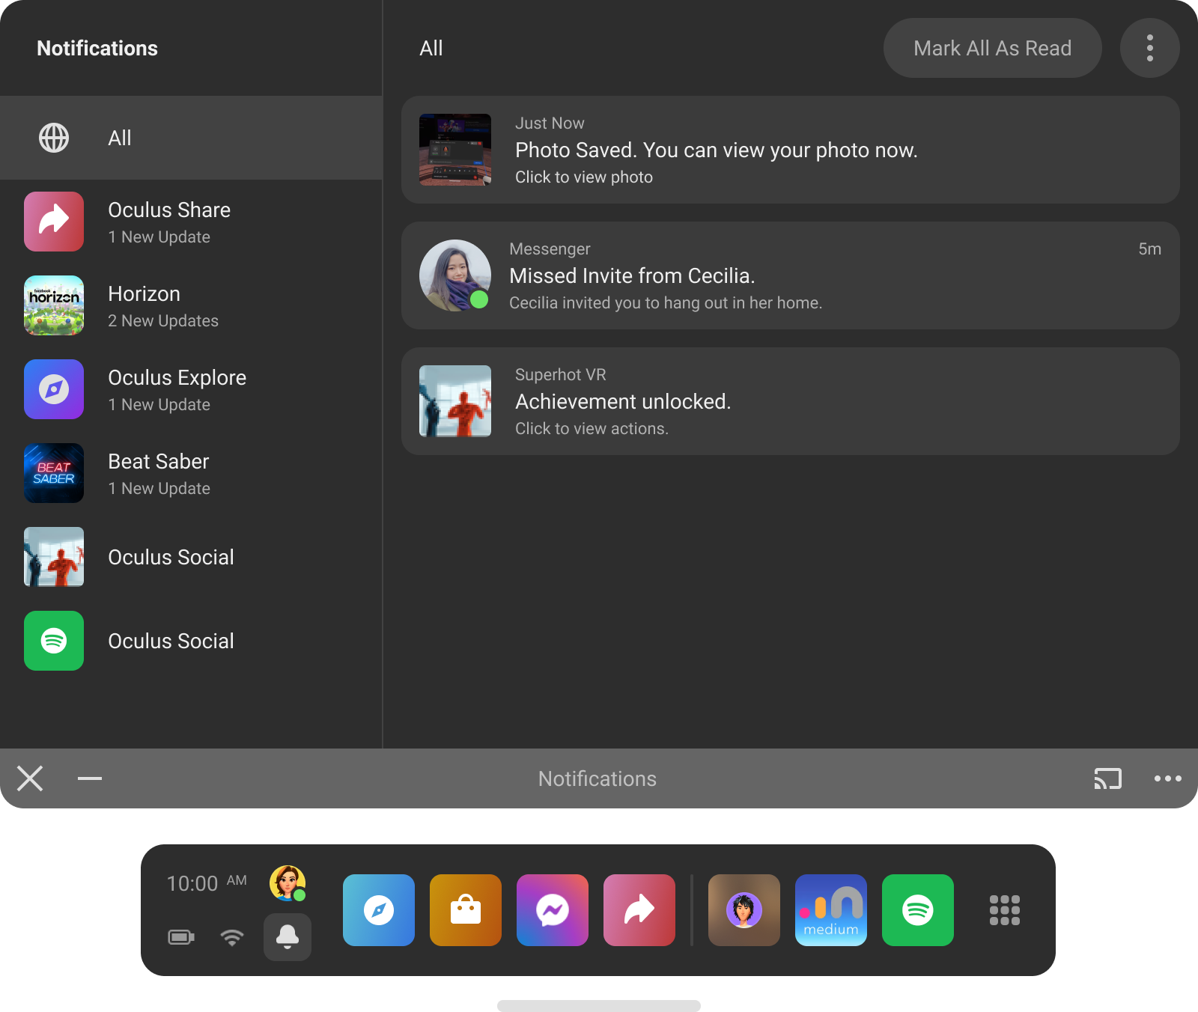Click the '5m' timestamp on Messenger notification
This screenshot has height=1012, width=1198.
click(x=1150, y=249)
